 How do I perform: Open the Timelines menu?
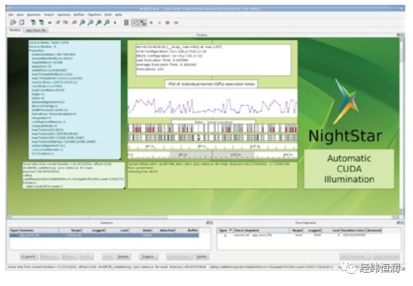click(95, 15)
